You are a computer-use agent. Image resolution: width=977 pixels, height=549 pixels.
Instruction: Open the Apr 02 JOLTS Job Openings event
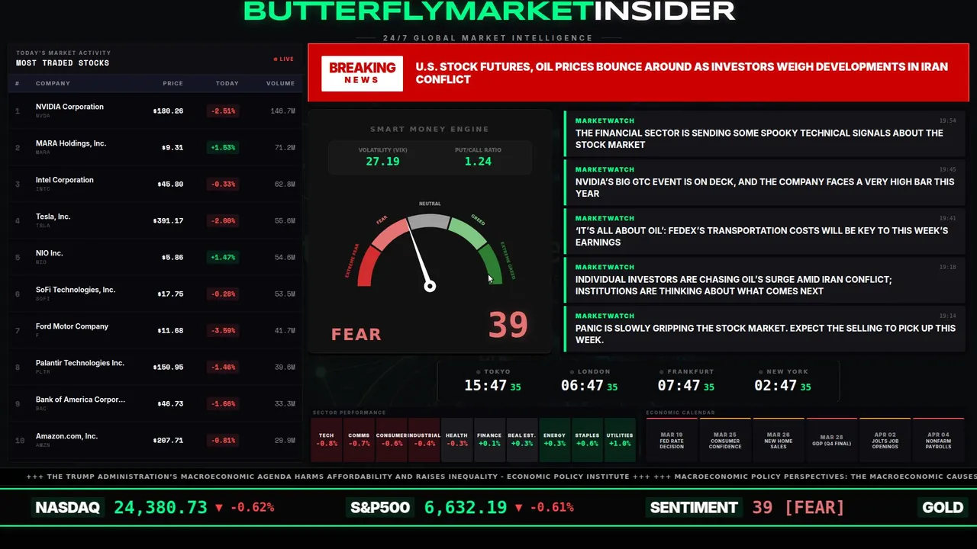coord(885,440)
